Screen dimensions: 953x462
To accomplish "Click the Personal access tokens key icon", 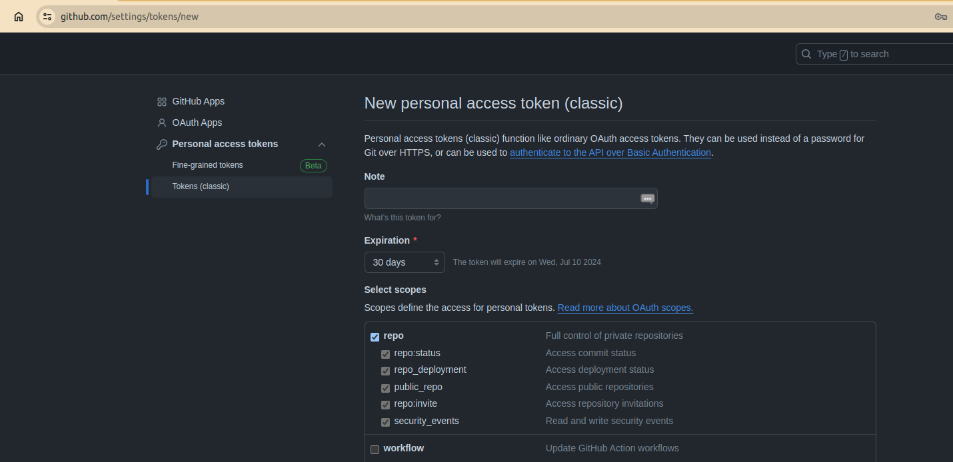I will pos(161,144).
